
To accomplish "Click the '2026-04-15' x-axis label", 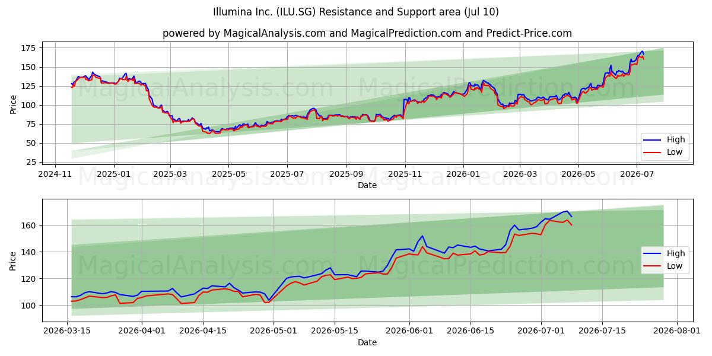I will point(204,331).
